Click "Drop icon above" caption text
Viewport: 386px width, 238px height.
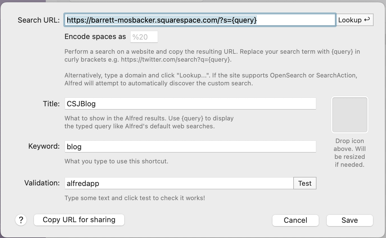tap(350, 153)
